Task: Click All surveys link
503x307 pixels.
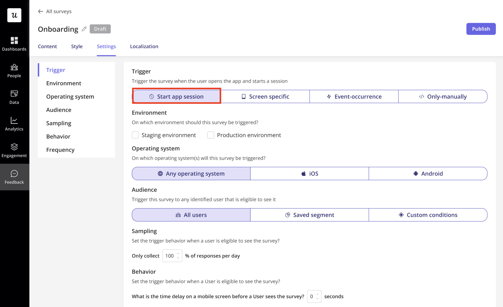Action: pos(59,11)
